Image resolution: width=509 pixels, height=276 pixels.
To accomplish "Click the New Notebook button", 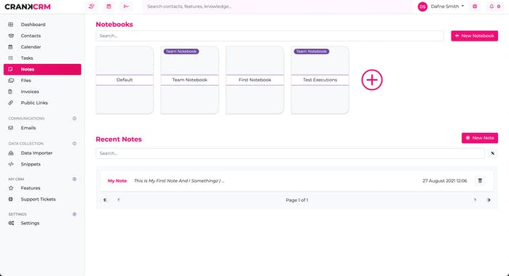I will (474, 36).
